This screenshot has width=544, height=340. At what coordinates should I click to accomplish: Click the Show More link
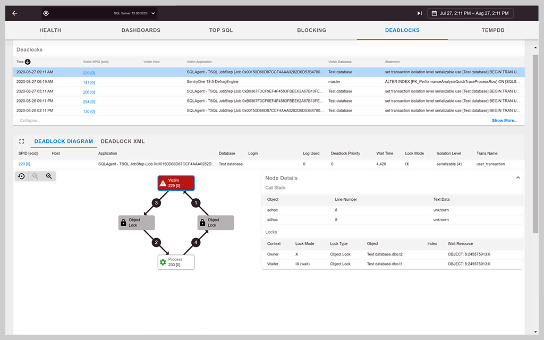point(504,121)
